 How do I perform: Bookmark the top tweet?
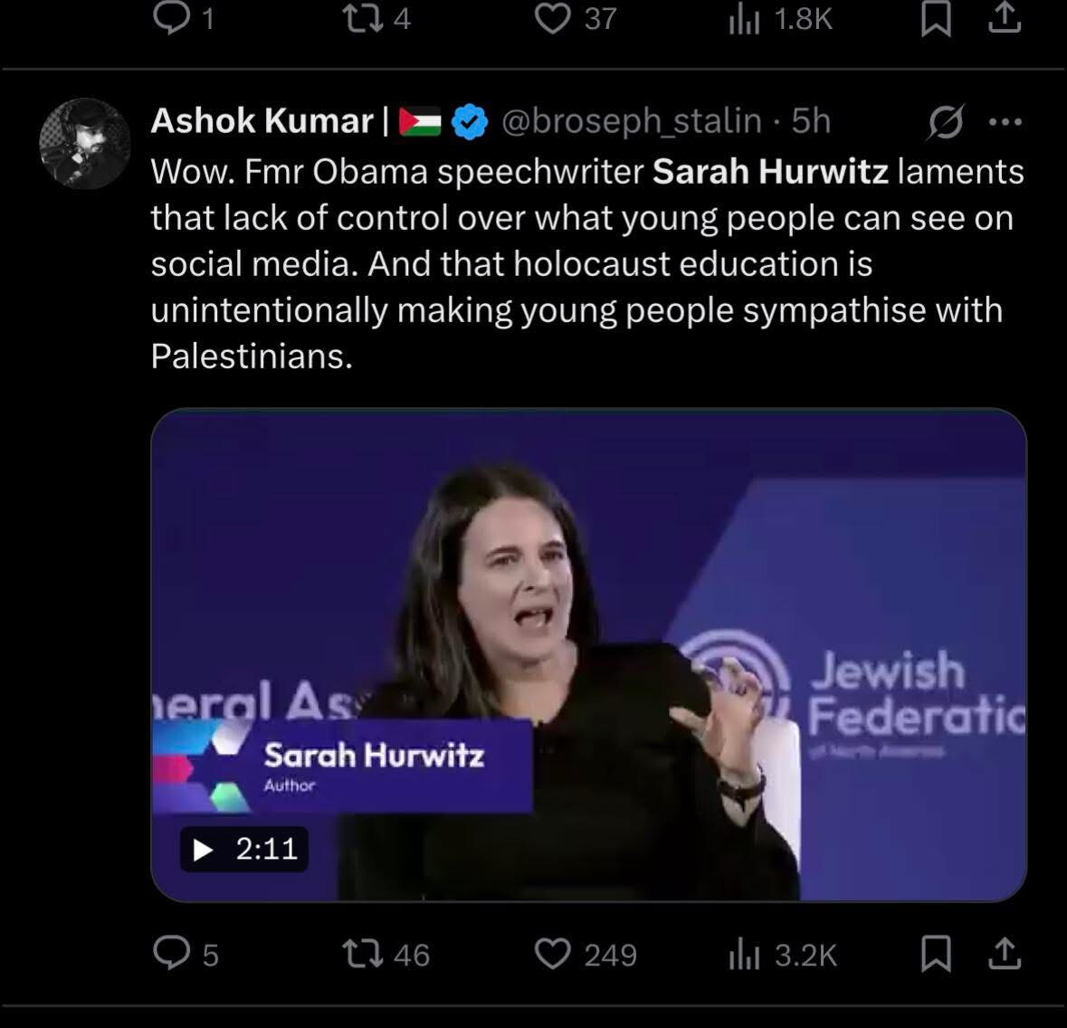[x=935, y=18]
